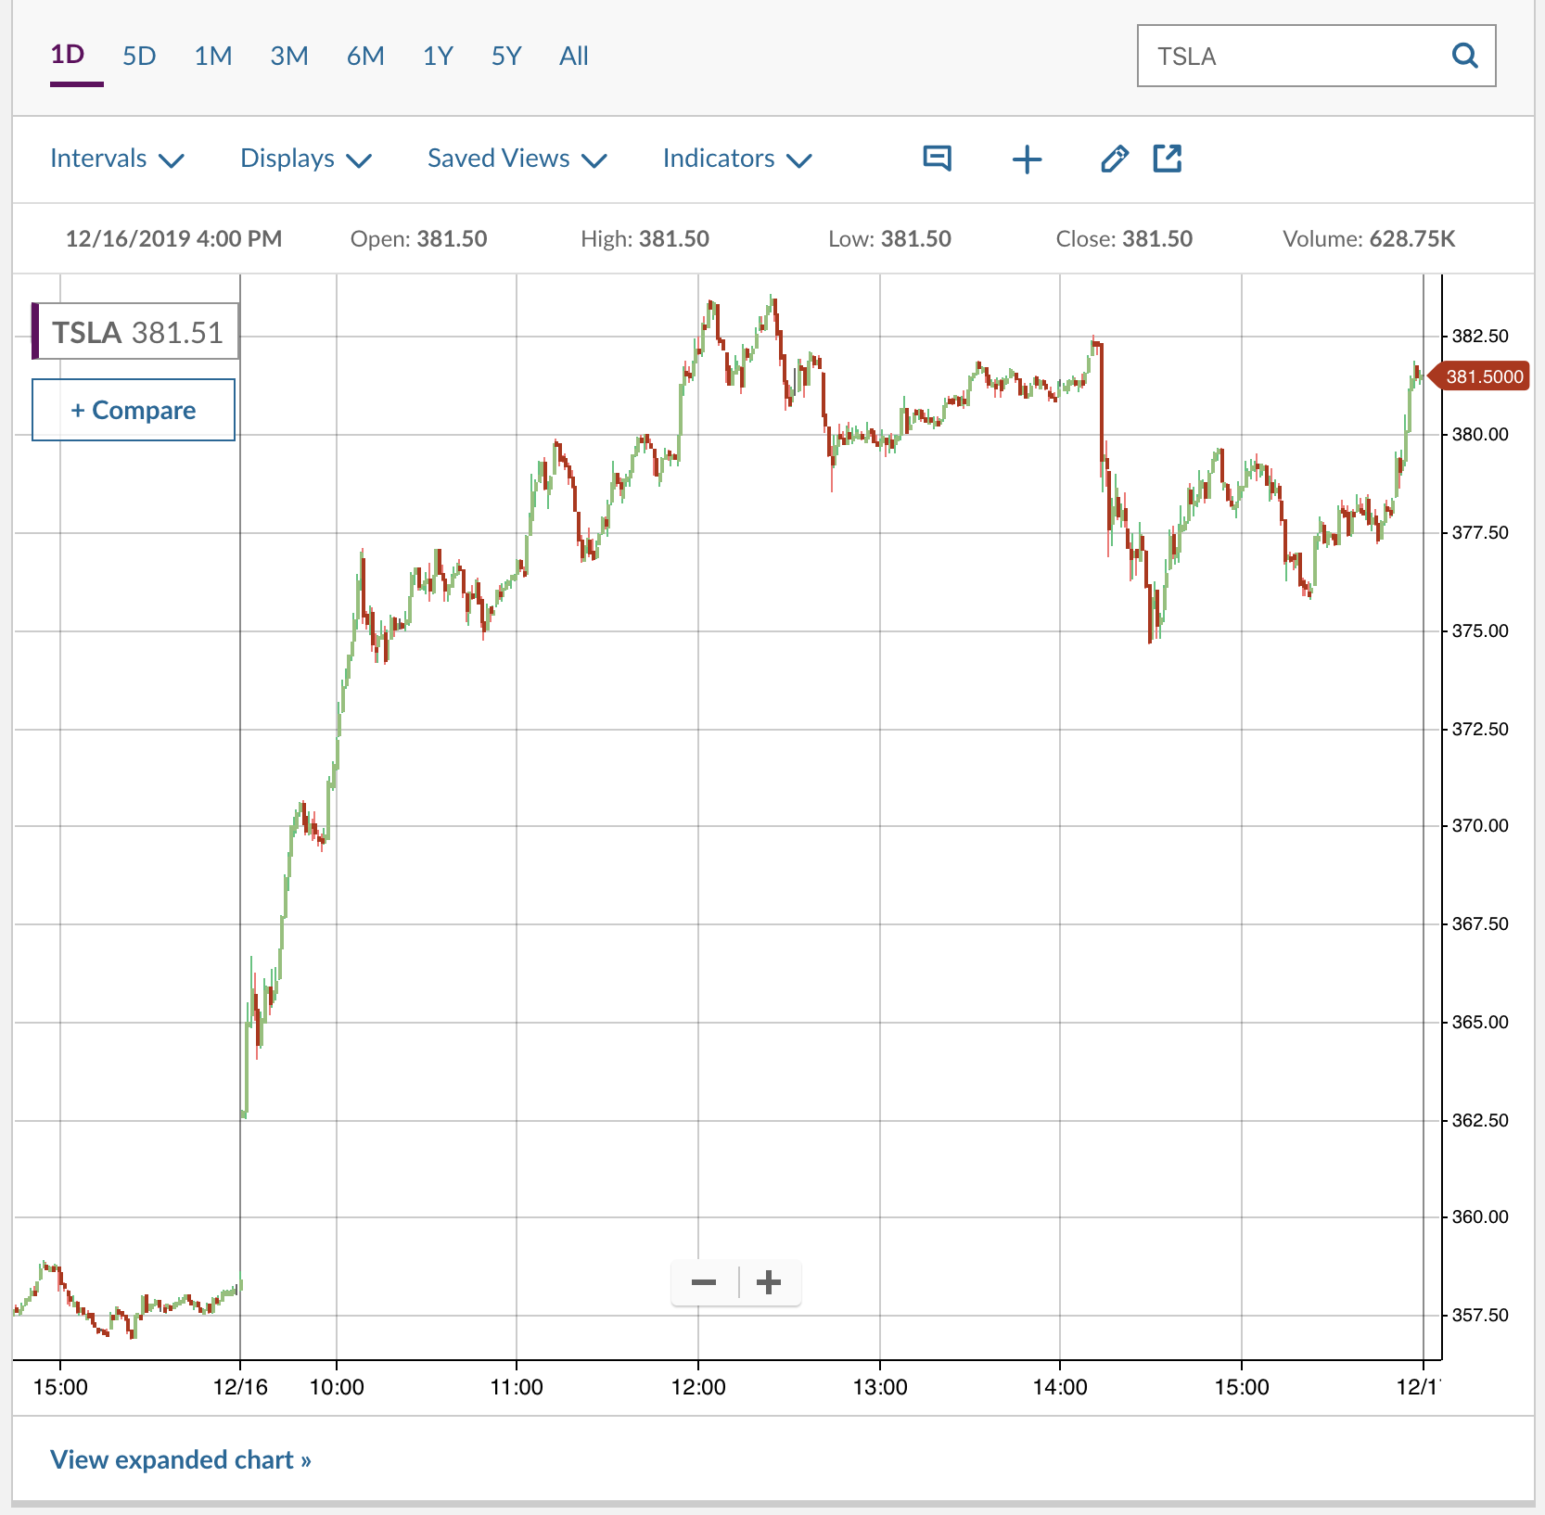Click the search magnifier icon

pyautogui.click(x=1463, y=56)
